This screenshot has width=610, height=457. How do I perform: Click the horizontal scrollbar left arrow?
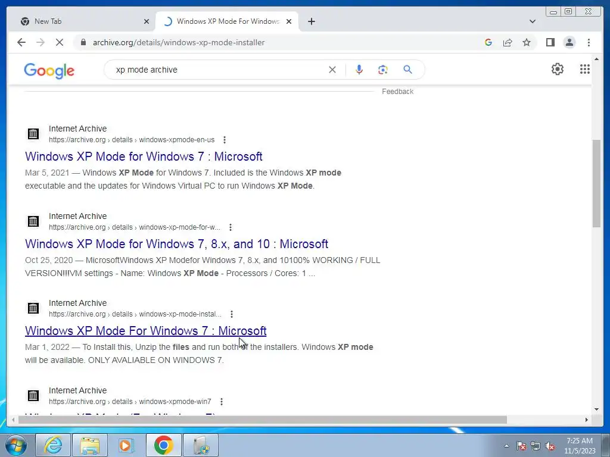(x=13, y=420)
